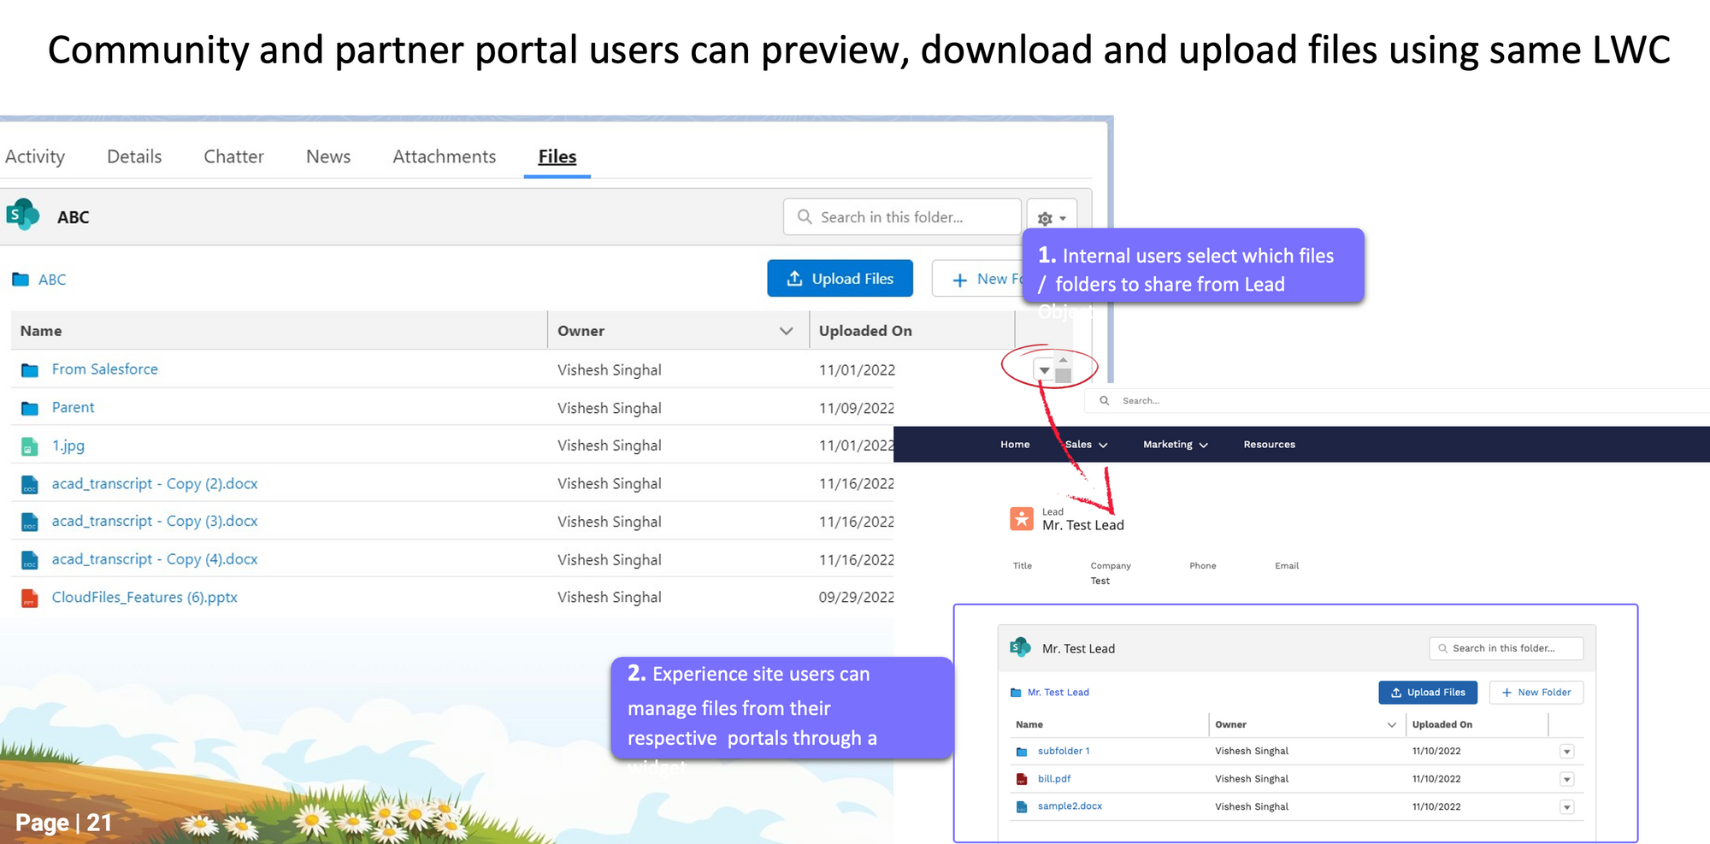Click the SharePoint logo in the Mr. Test Lead widget

pos(1020,647)
